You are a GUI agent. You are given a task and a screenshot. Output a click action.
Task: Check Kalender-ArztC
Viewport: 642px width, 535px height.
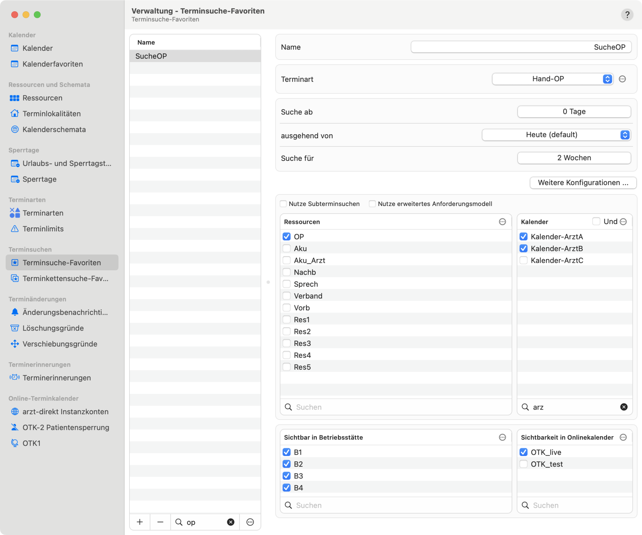tap(524, 260)
